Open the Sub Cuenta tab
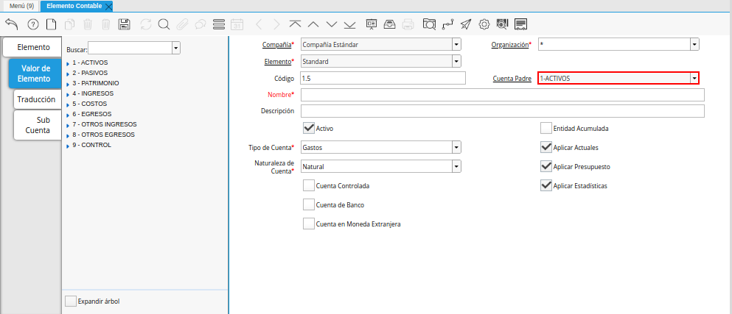Viewport: 732px width, 314px height. pos(37,125)
